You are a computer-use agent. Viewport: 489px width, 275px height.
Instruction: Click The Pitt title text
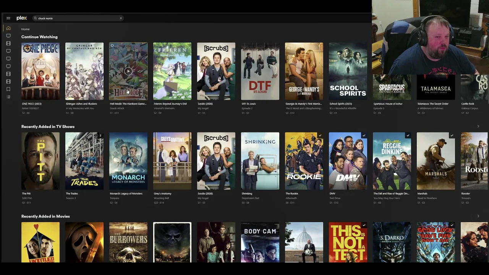point(26,193)
